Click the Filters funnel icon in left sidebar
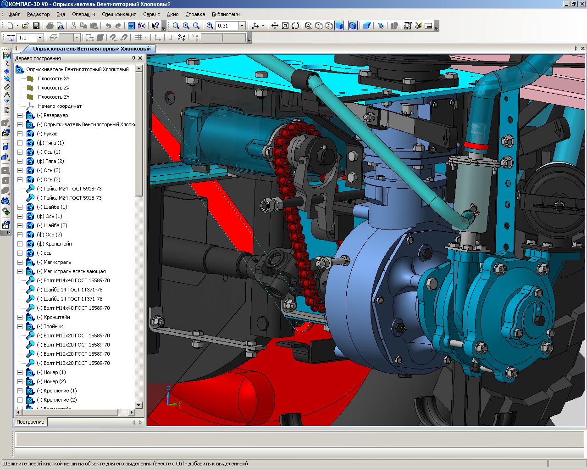The image size is (587, 470). [x=6, y=102]
